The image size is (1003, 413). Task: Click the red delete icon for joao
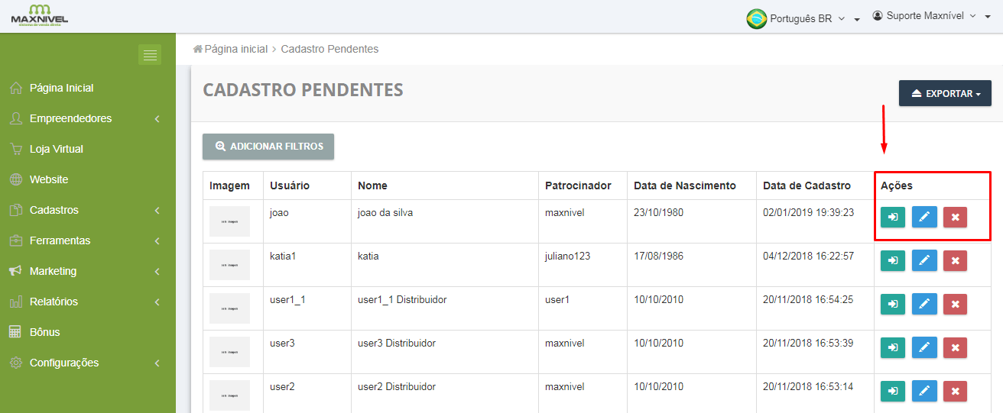[x=955, y=218]
